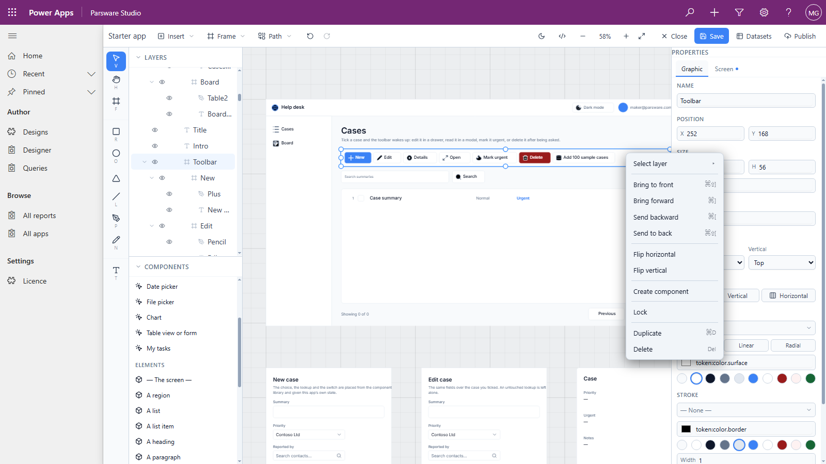Click Close in the toolbar

coord(674,36)
